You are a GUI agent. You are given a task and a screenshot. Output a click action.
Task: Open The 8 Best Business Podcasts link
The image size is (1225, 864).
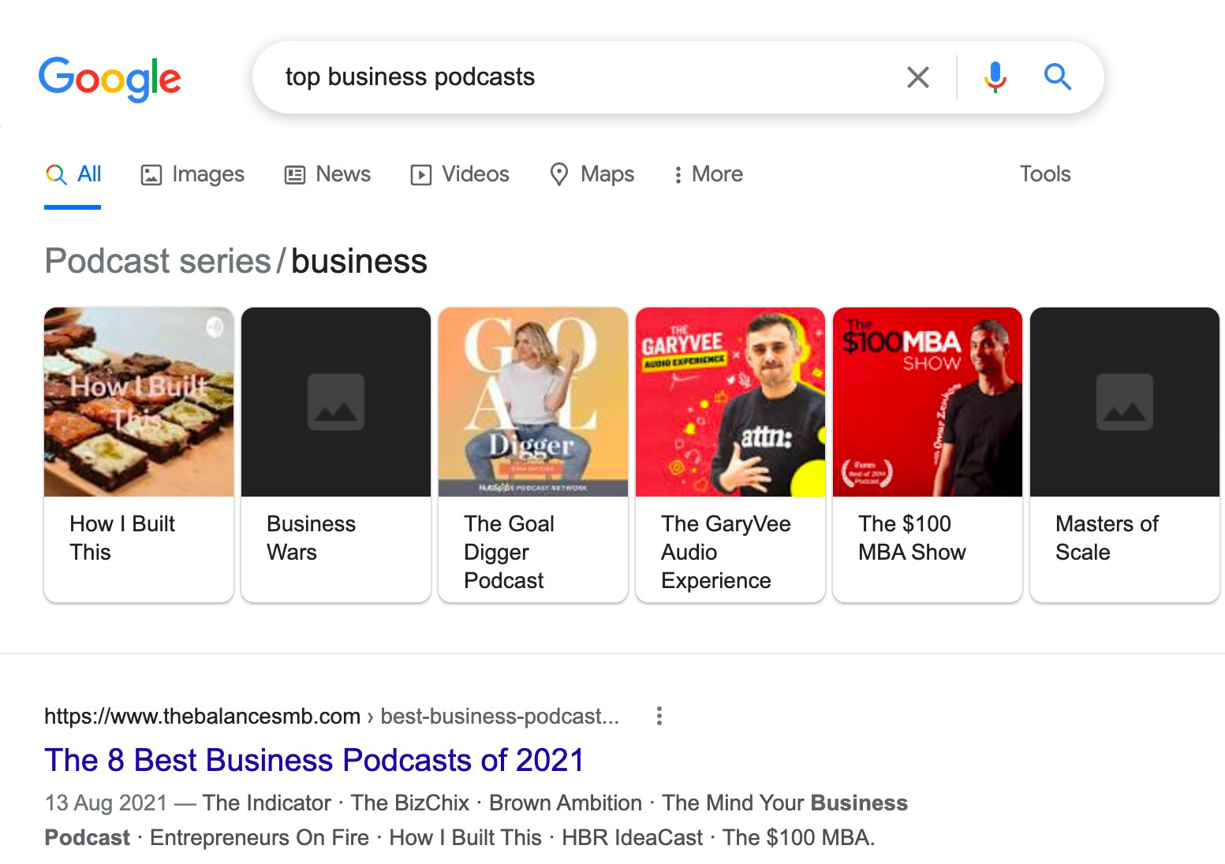[x=314, y=760]
